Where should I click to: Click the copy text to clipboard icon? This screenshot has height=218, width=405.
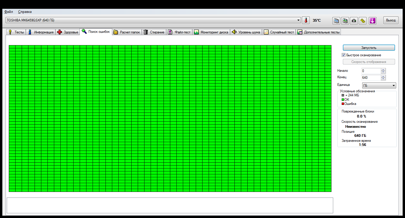tap(336, 21)
